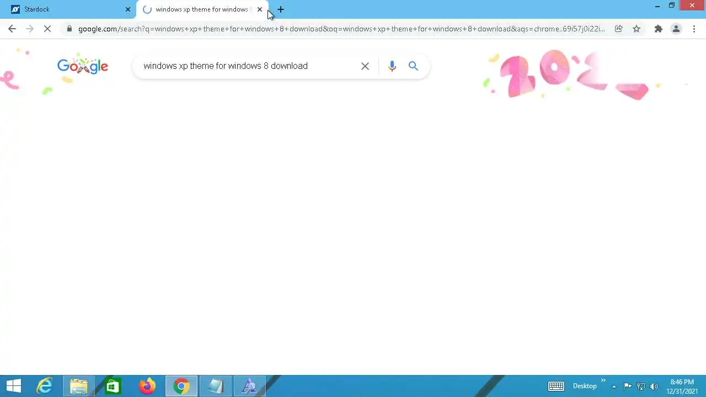Go back to the previous page

coord(12,29)
